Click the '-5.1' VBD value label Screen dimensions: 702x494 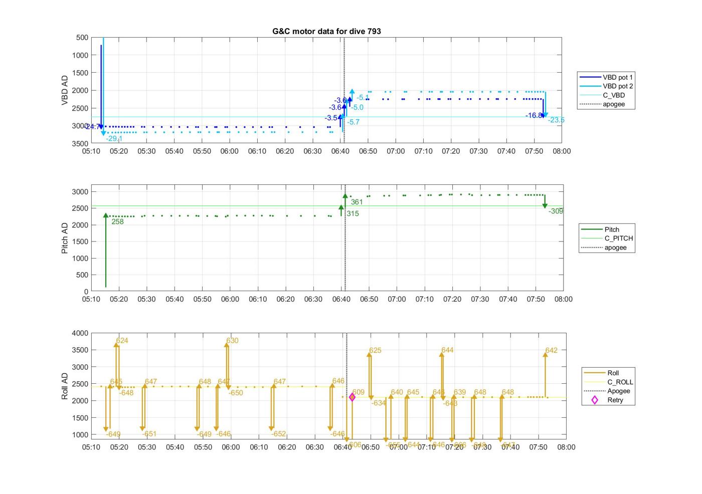tap(363, 98)
